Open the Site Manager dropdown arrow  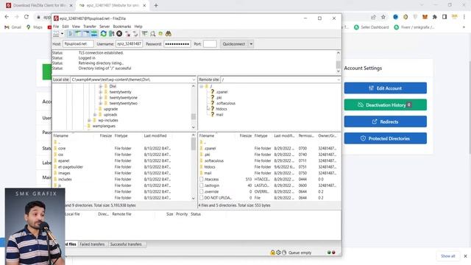[x=62, y=34]
